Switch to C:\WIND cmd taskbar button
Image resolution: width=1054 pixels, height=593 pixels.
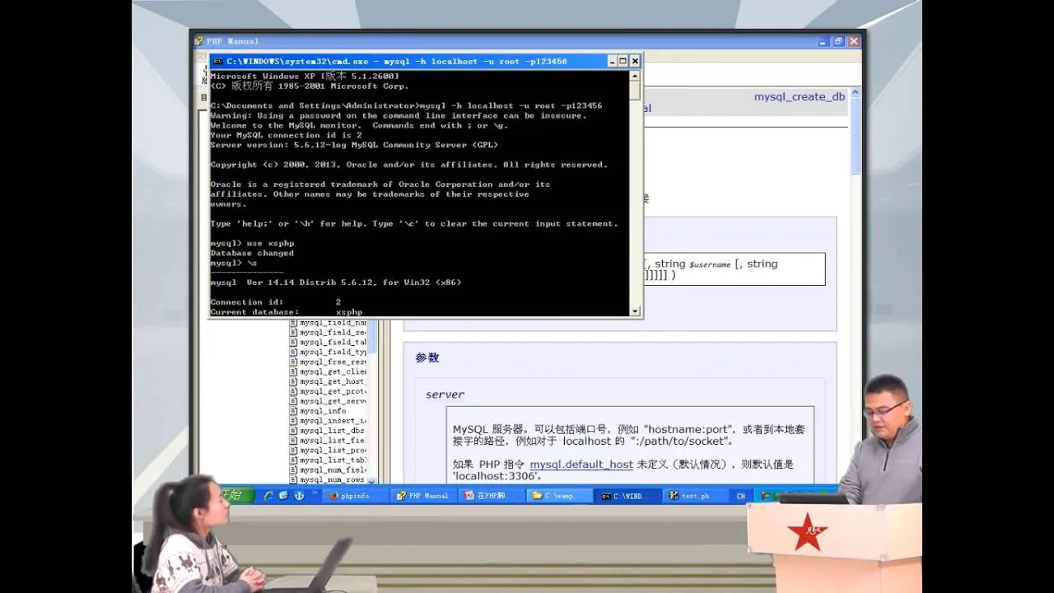626,496
